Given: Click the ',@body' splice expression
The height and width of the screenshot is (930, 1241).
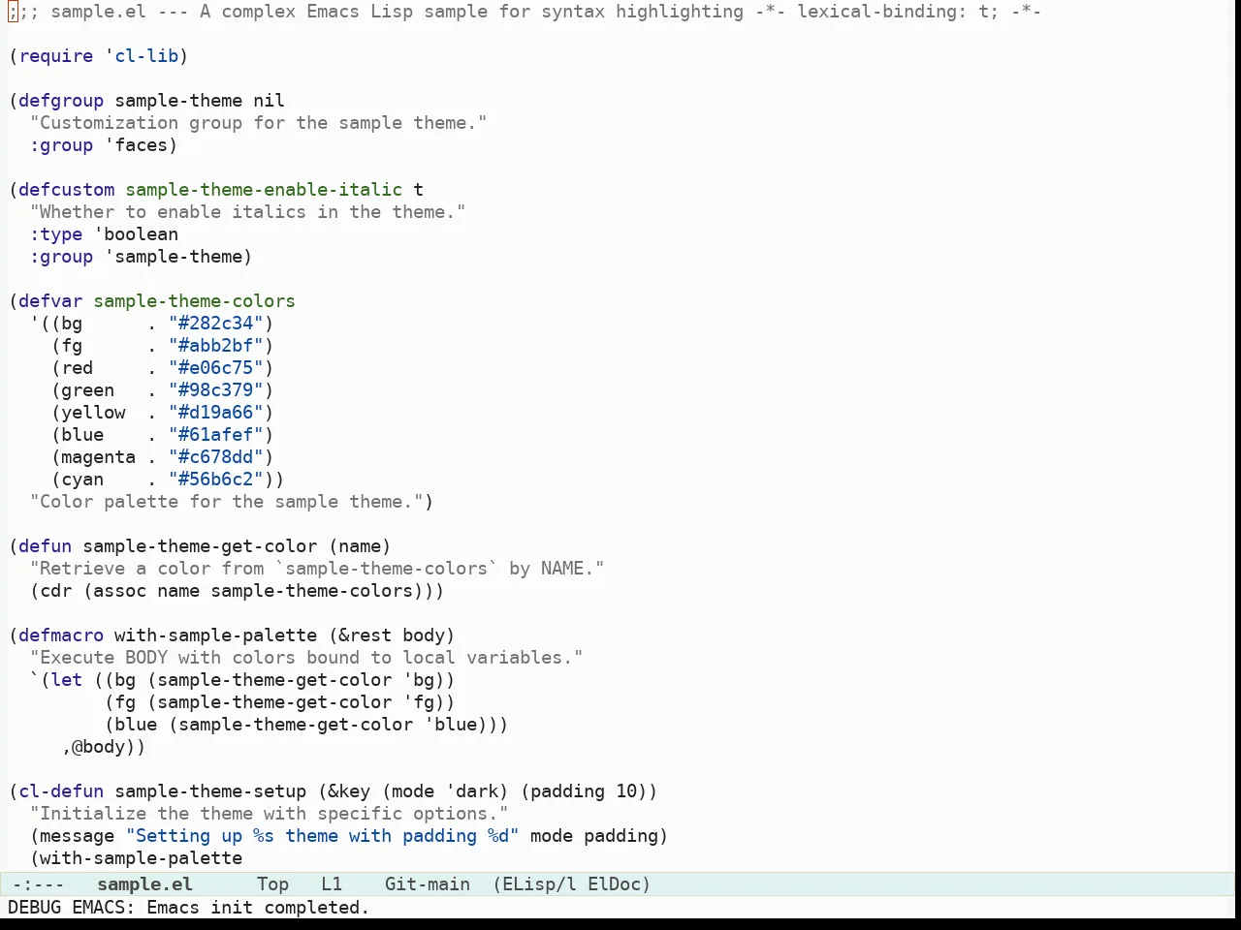Looking at the screenshot, I should [x=99, y=747].
